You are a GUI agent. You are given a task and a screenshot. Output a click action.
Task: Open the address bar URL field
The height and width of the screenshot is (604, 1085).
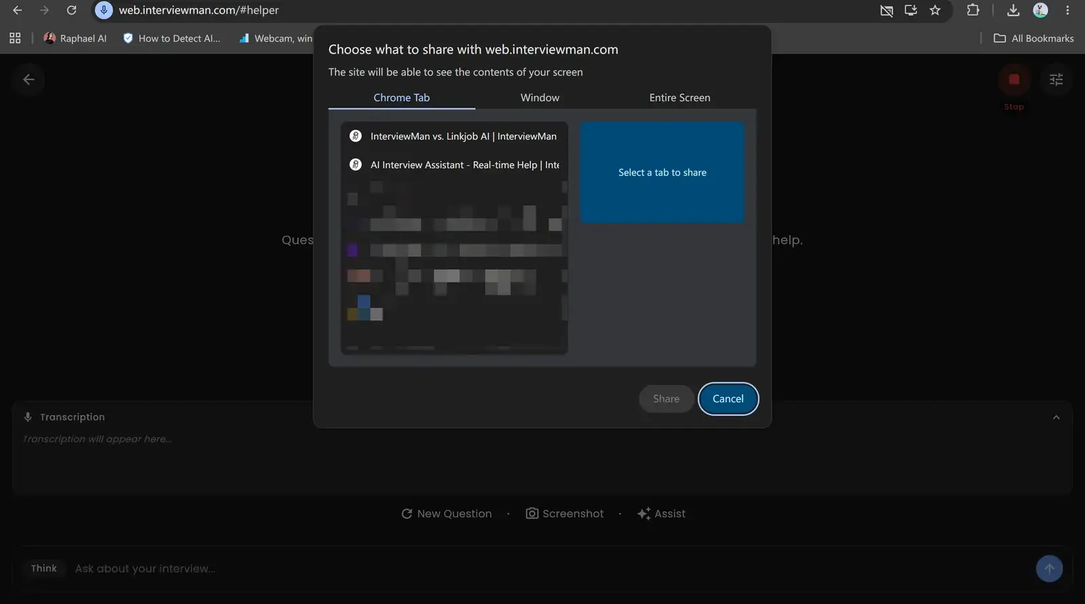point(199,10)
